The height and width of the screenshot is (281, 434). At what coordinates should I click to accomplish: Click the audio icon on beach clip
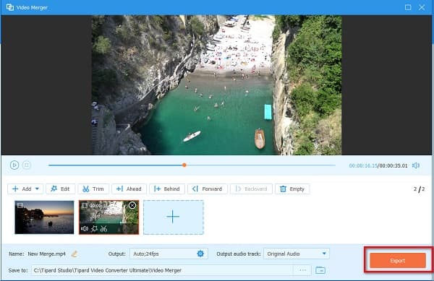coord(85,228)
